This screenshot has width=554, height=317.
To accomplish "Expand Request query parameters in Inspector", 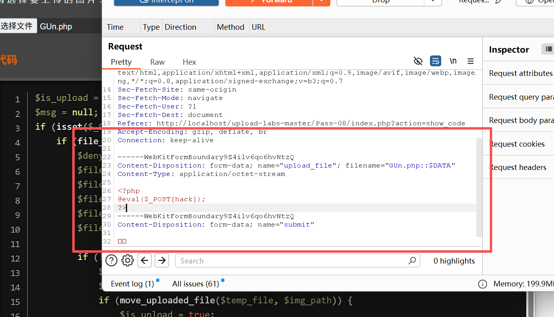I will click(x=521, y=97).
